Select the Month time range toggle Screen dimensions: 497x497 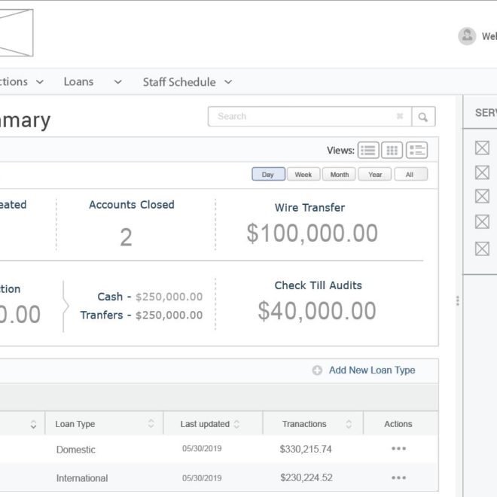coord(340,175)
